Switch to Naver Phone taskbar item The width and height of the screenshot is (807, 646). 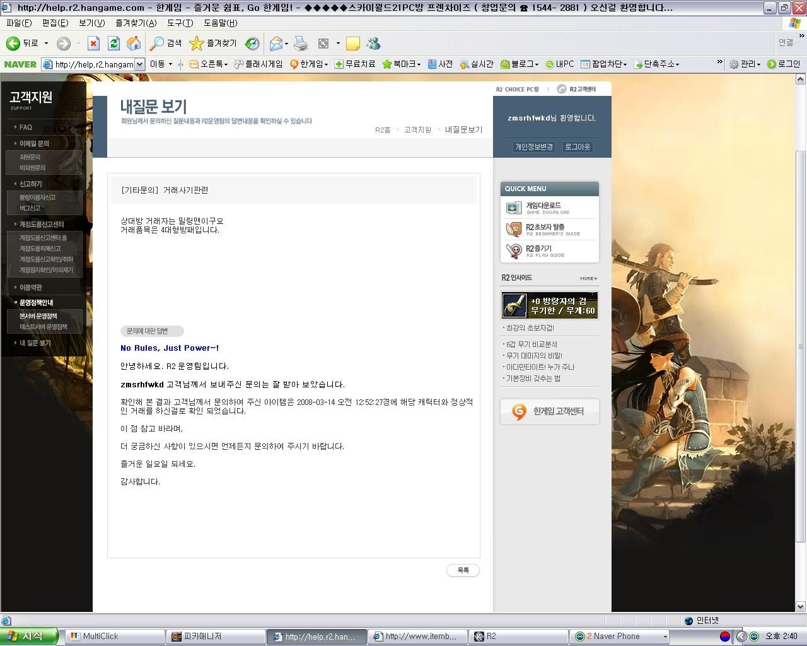pyautogui.click(x=620, y=636)
